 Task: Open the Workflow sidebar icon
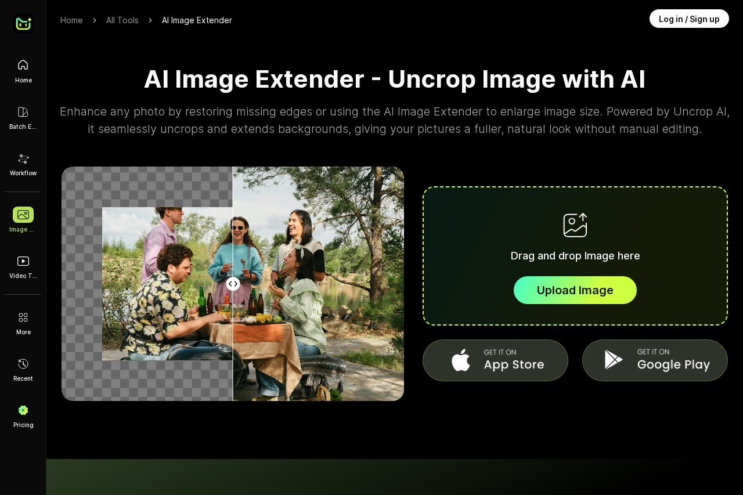[x=23, y=158]
